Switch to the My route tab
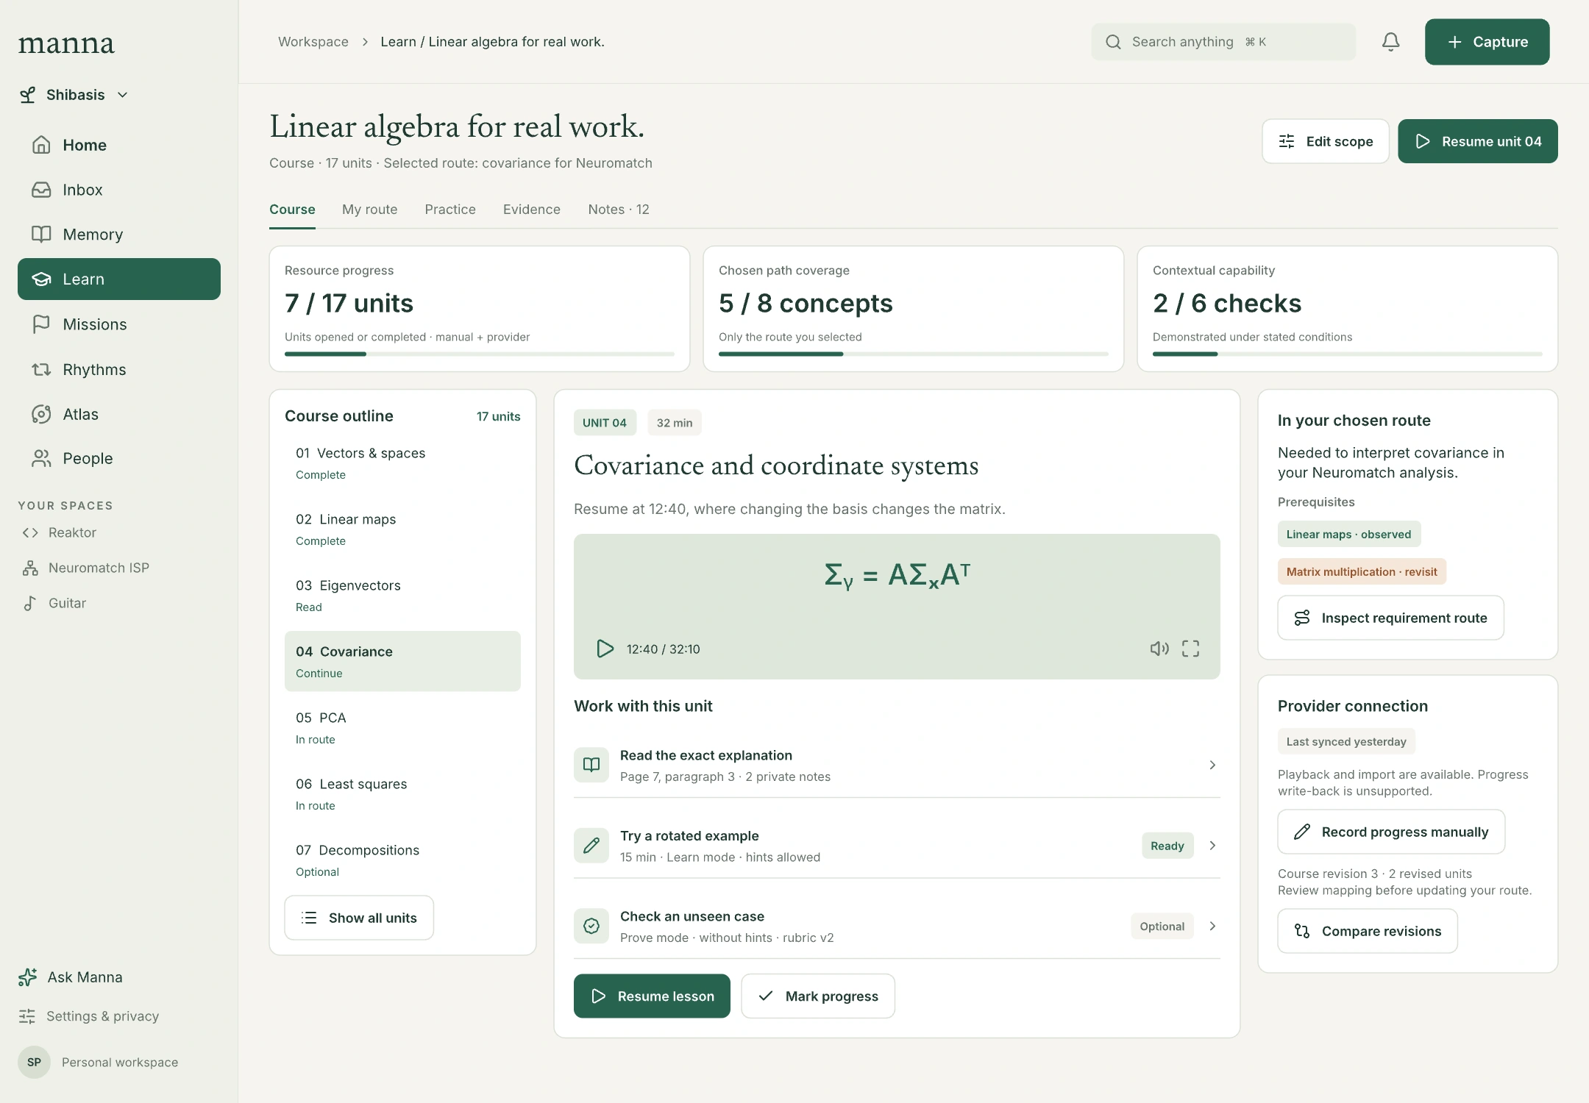 pyautogui.click(x=370, y=210)
